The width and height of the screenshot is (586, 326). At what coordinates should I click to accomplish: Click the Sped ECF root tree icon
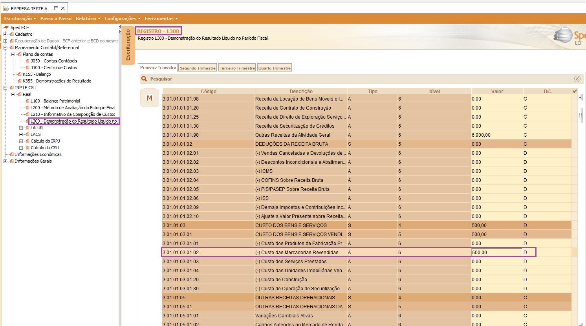(x=6, y=27)
